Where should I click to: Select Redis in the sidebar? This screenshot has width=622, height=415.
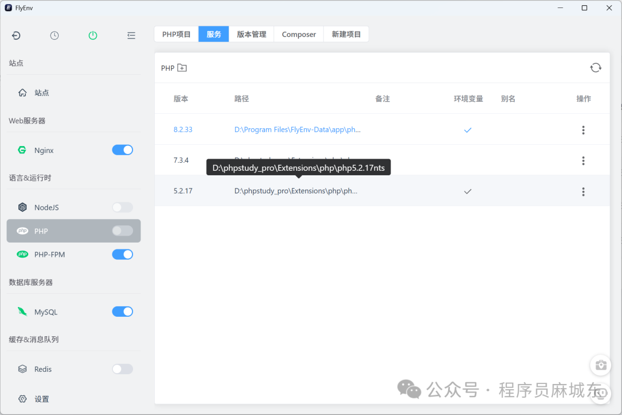[74, 369]
